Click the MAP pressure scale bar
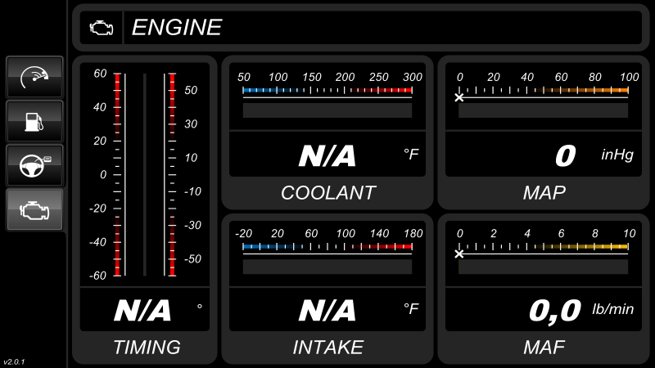 pos(543,90)
